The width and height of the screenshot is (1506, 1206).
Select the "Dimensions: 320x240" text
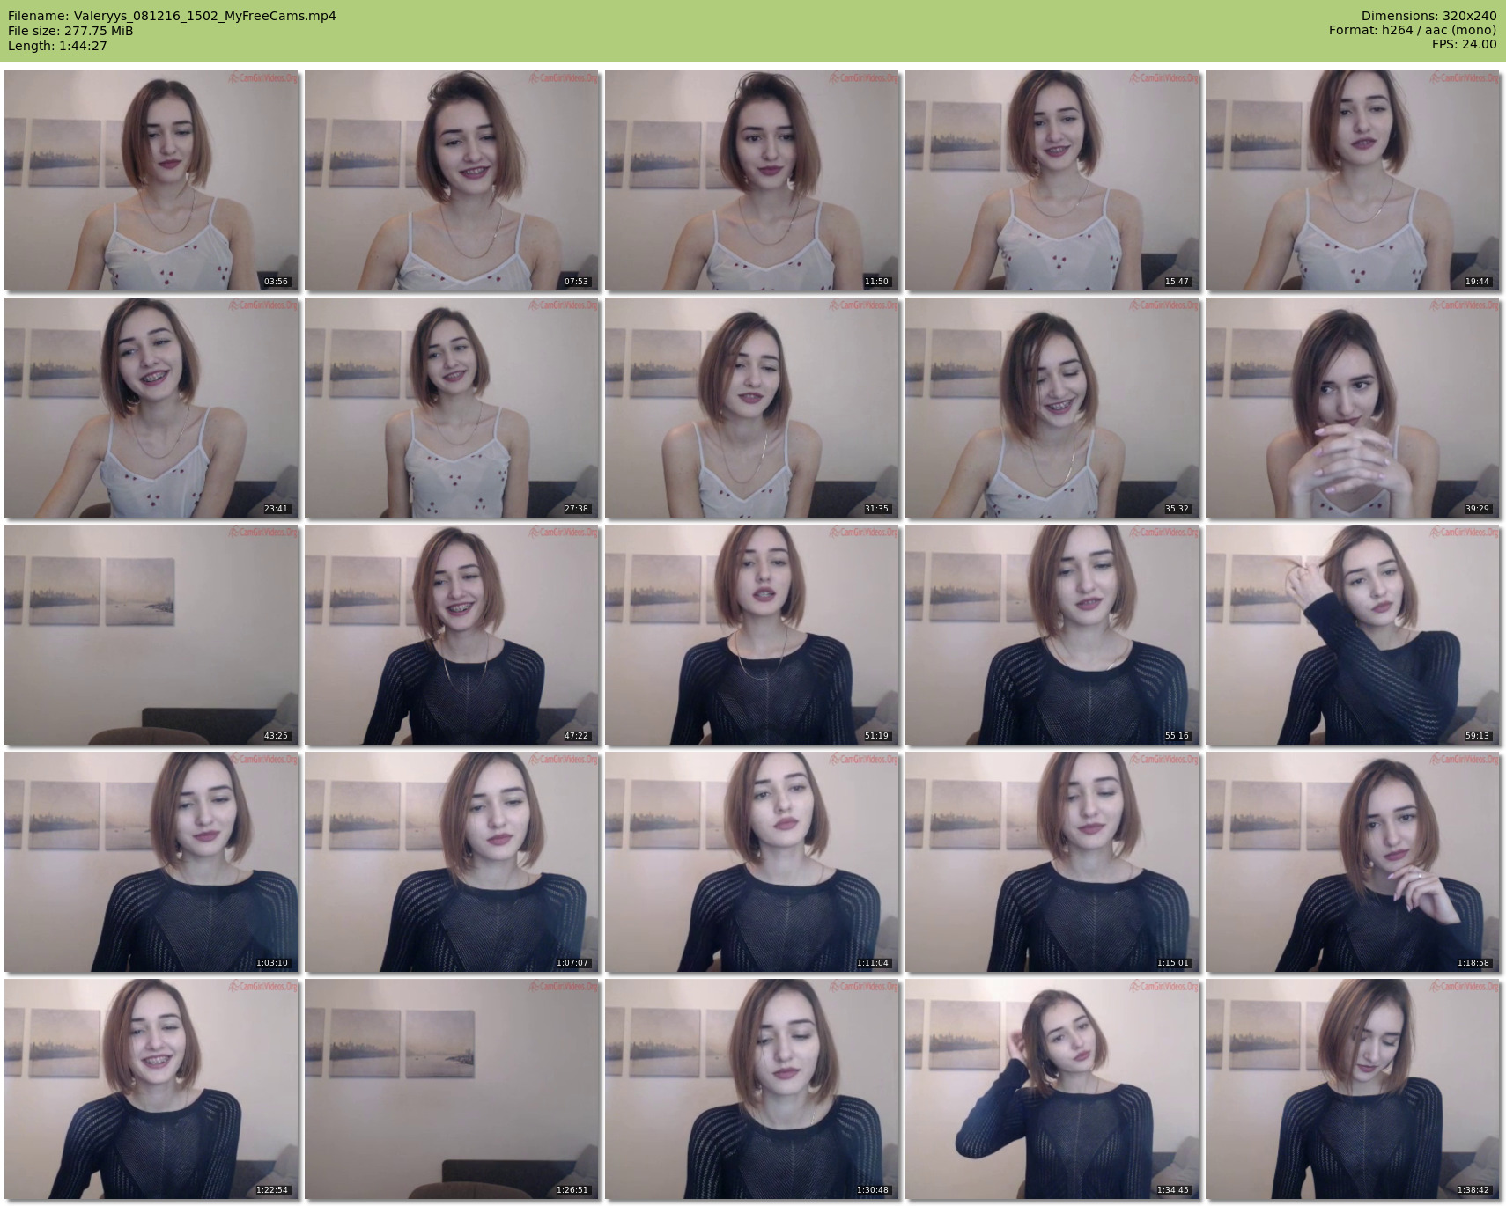1428,16
